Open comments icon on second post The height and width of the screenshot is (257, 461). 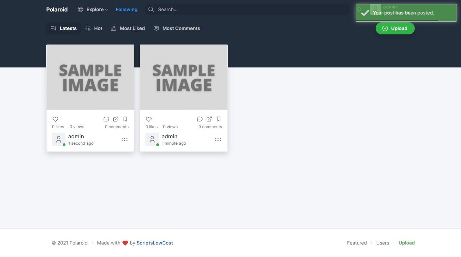200,119
